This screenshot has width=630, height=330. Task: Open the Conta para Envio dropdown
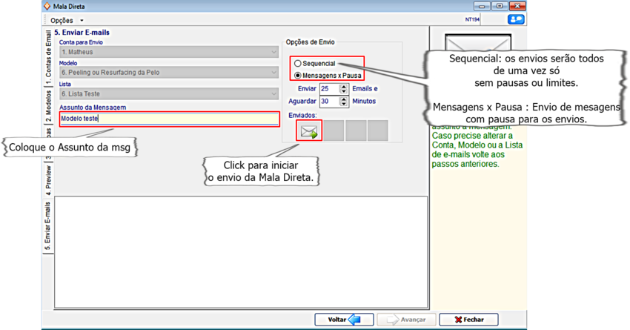pyautogui.click(x=169, y=52)
